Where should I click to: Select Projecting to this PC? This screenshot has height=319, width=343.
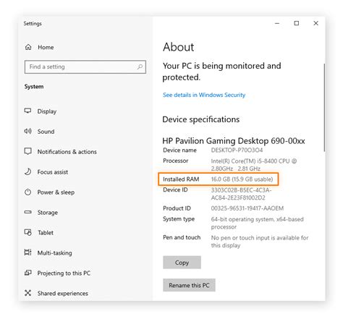(64, 273)
